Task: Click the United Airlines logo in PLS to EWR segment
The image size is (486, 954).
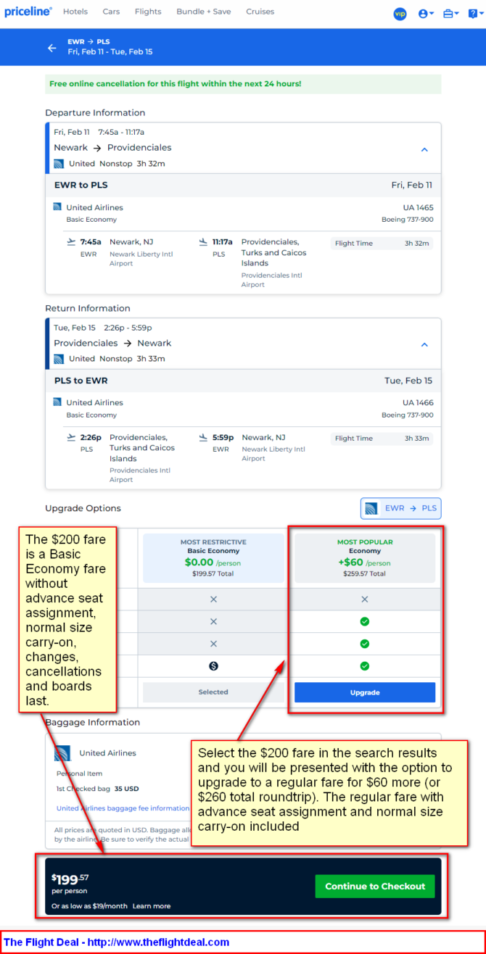Action: (x=57, y=402)
